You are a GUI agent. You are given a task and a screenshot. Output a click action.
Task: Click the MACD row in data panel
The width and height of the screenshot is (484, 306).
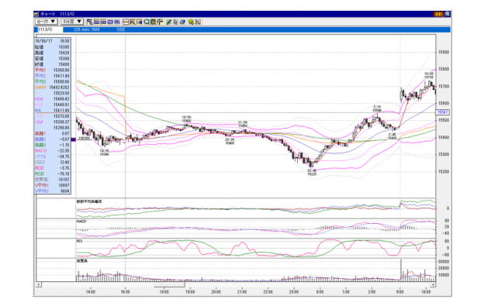click(52, 151)
